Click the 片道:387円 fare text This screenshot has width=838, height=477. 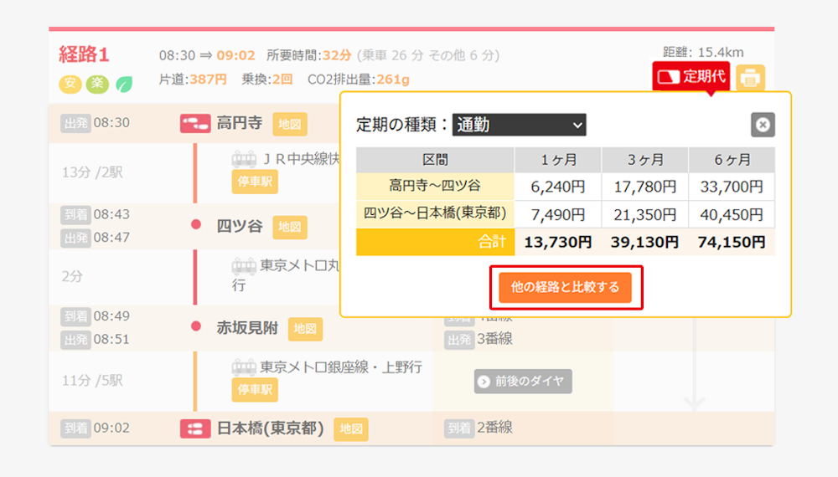pos(193,79)
